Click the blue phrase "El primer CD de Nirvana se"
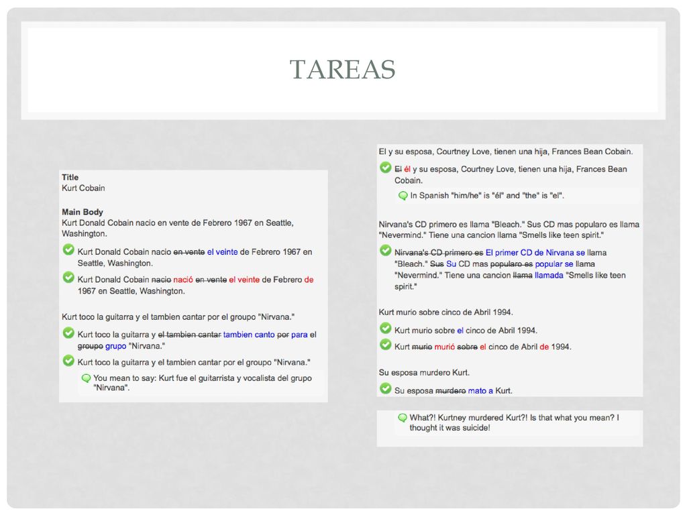The width and height of the screenshot is (687, 515). click(535, 253)
